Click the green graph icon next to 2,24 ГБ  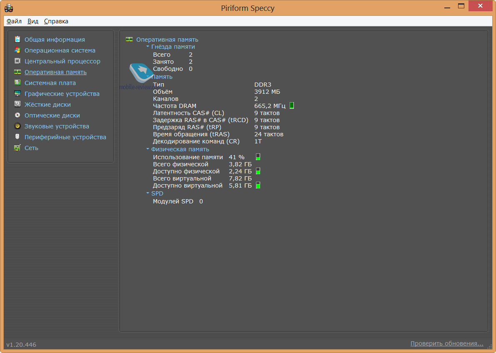point(258,171)
